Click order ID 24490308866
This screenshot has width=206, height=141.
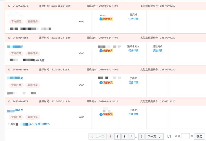tap(18, 69)
